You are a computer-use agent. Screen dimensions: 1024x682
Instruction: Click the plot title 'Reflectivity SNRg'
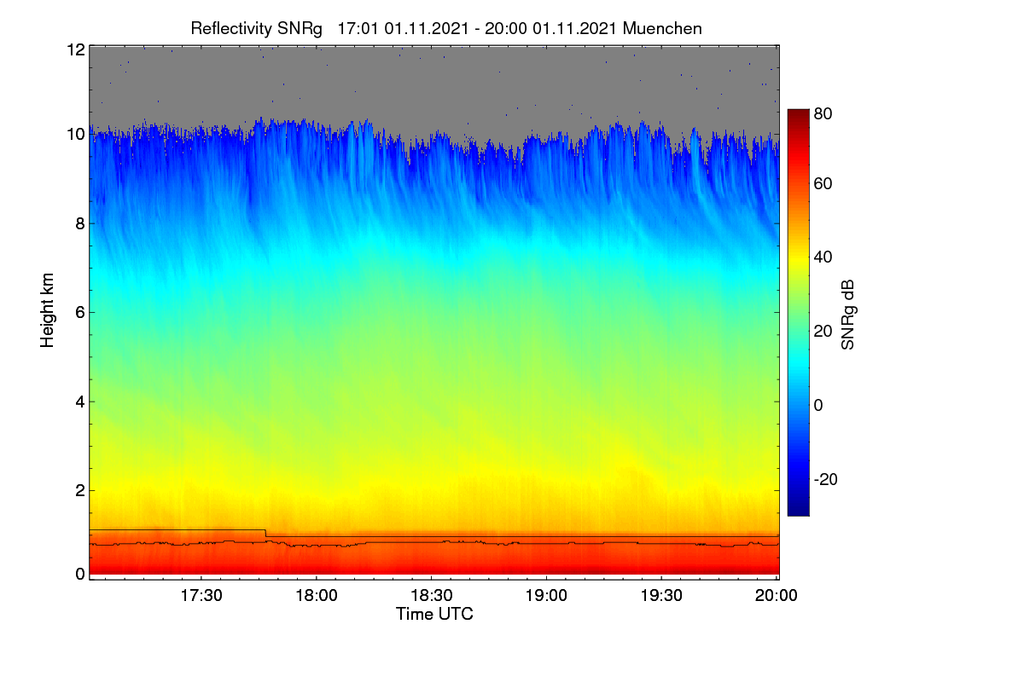click(x=257, y=28)
